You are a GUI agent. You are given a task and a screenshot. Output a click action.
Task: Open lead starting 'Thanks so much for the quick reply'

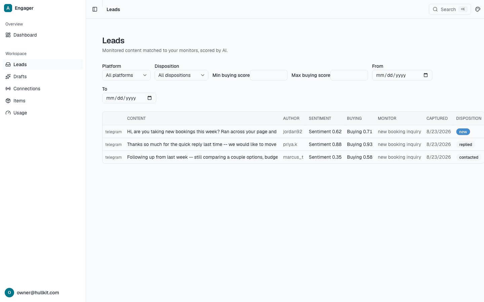[x=202, y=144]
